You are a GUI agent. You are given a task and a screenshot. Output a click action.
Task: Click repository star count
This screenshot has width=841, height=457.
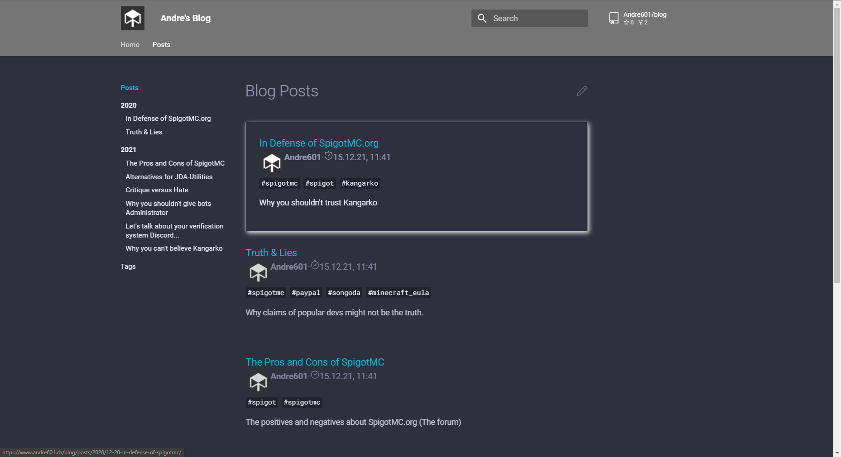point(629,23)
